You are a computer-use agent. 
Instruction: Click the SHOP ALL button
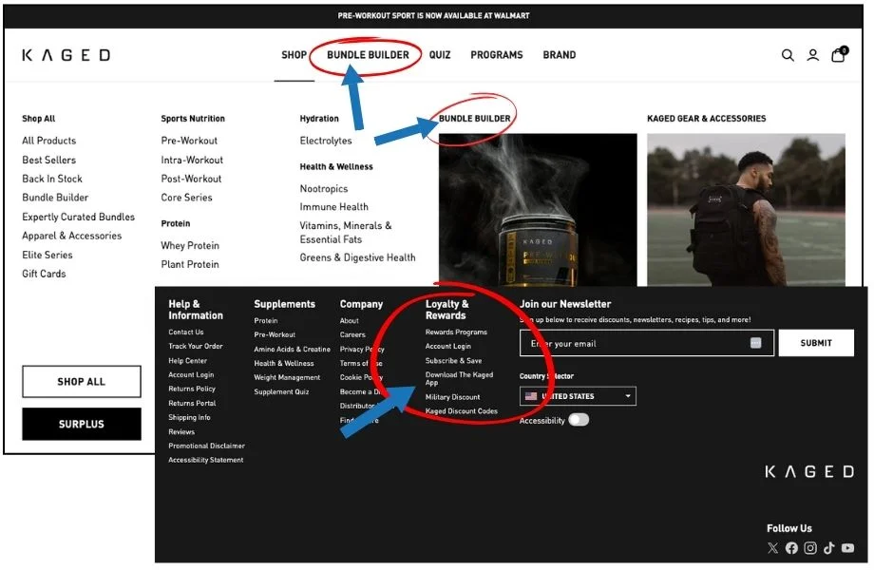81,381
